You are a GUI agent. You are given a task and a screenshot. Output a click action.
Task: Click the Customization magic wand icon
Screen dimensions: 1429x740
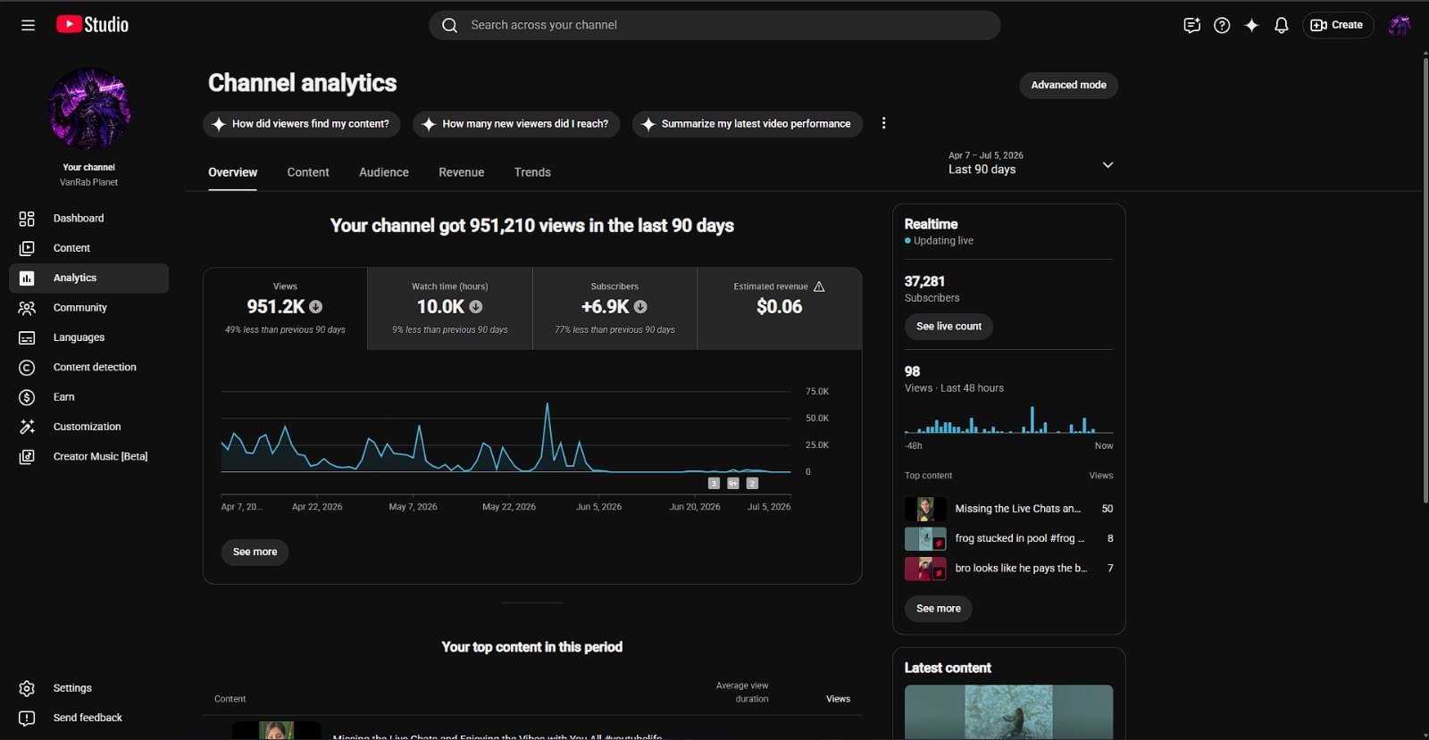(27, 427)
